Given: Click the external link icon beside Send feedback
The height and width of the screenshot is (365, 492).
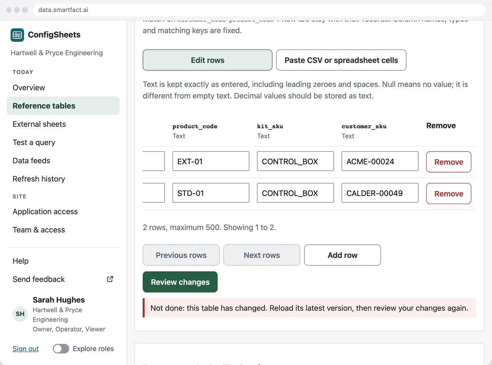Looking at the screenshot, I should 110,279.
